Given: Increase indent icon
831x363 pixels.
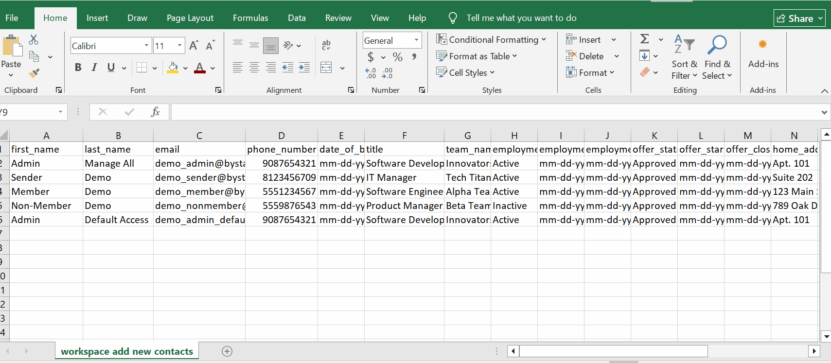Looking at the screenshot, I should point(304,68).
